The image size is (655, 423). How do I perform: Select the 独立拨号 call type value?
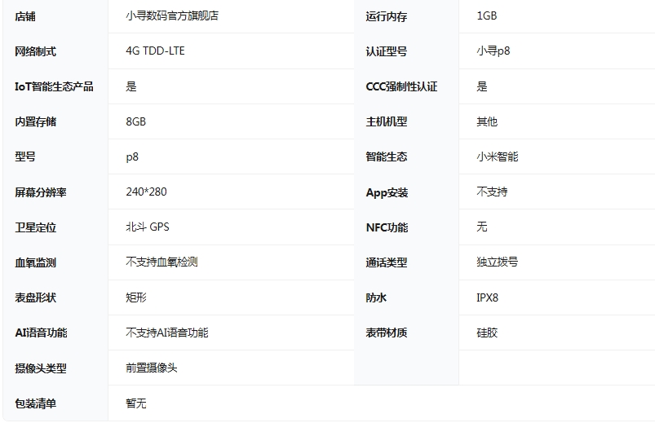497,262
